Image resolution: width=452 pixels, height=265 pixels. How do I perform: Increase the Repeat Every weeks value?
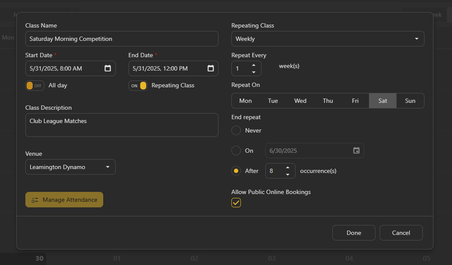pyautogui.click(x=254, y=65)
